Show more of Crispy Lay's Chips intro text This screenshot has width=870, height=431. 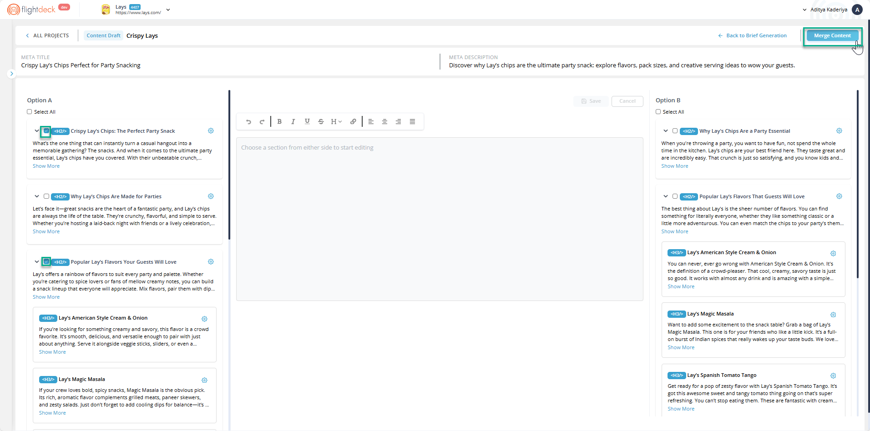(x=46, y=166)
